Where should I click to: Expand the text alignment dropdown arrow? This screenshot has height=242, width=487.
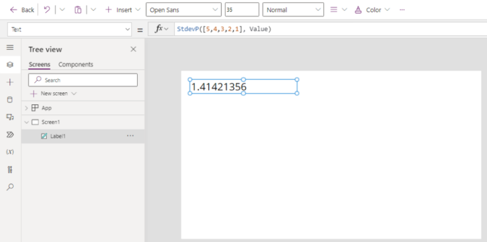pos(344,9)
